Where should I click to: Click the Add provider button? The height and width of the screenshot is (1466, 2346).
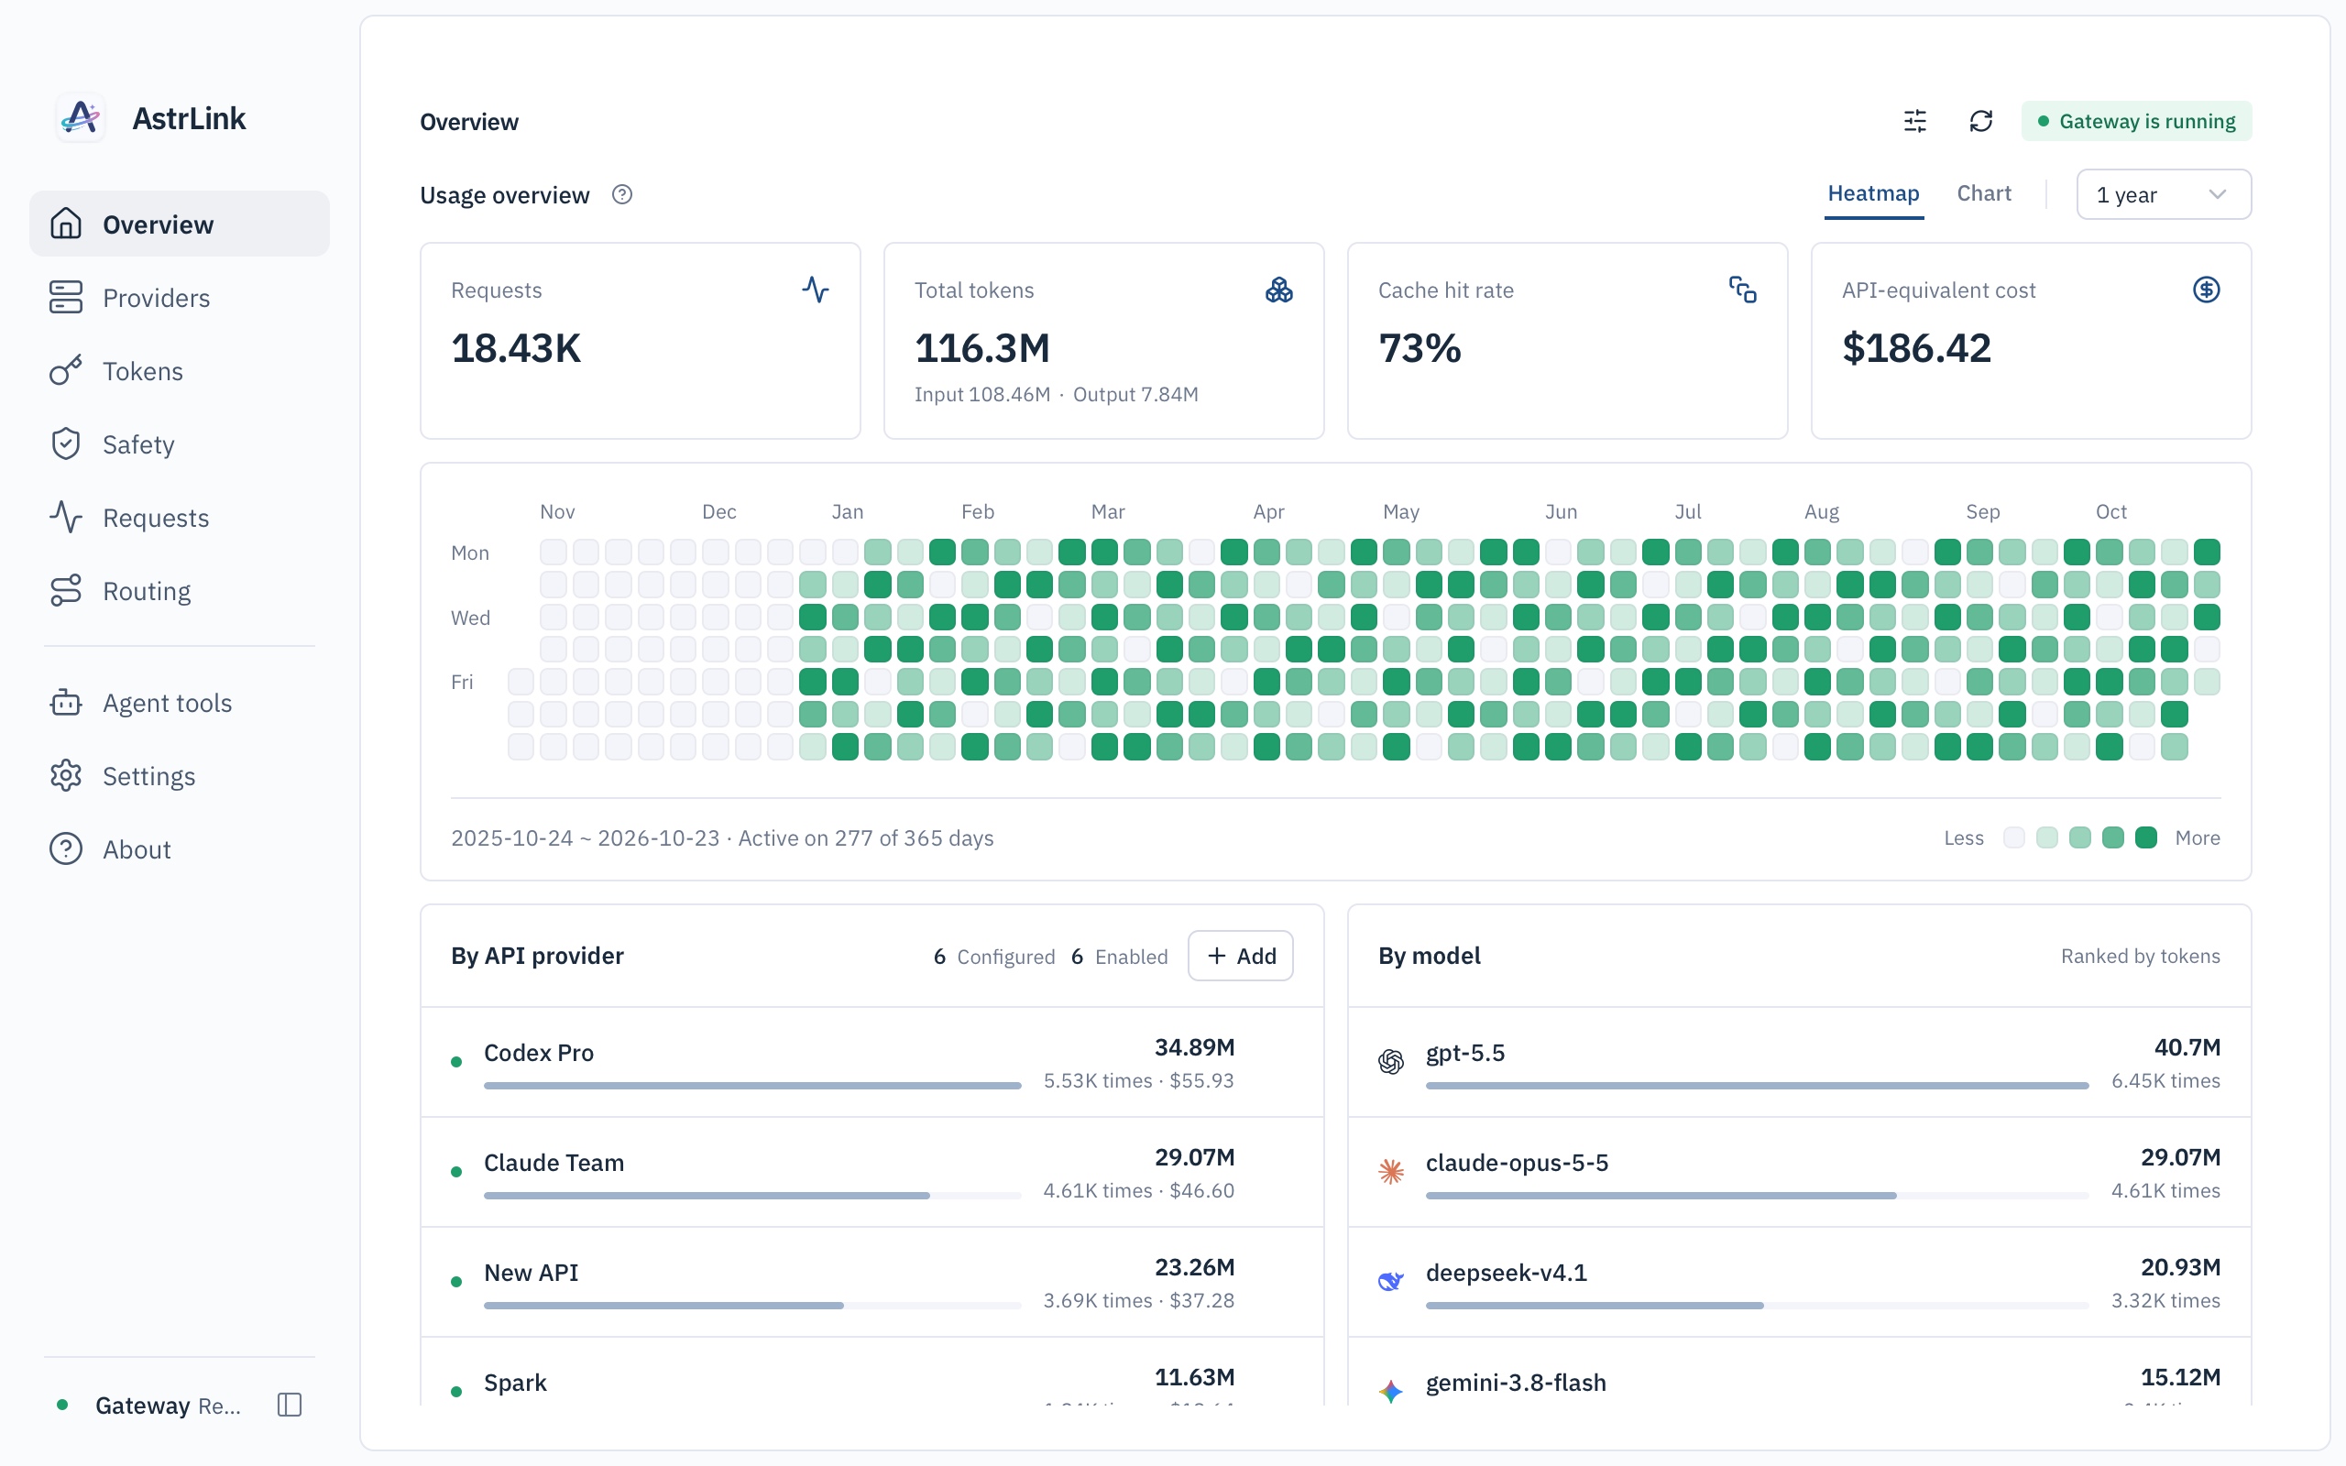pos(1240,956)
